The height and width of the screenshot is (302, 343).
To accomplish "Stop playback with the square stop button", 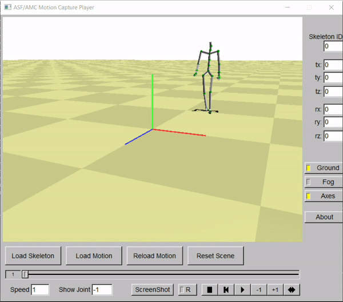I will pyautogui.click(x=209, y=290).
